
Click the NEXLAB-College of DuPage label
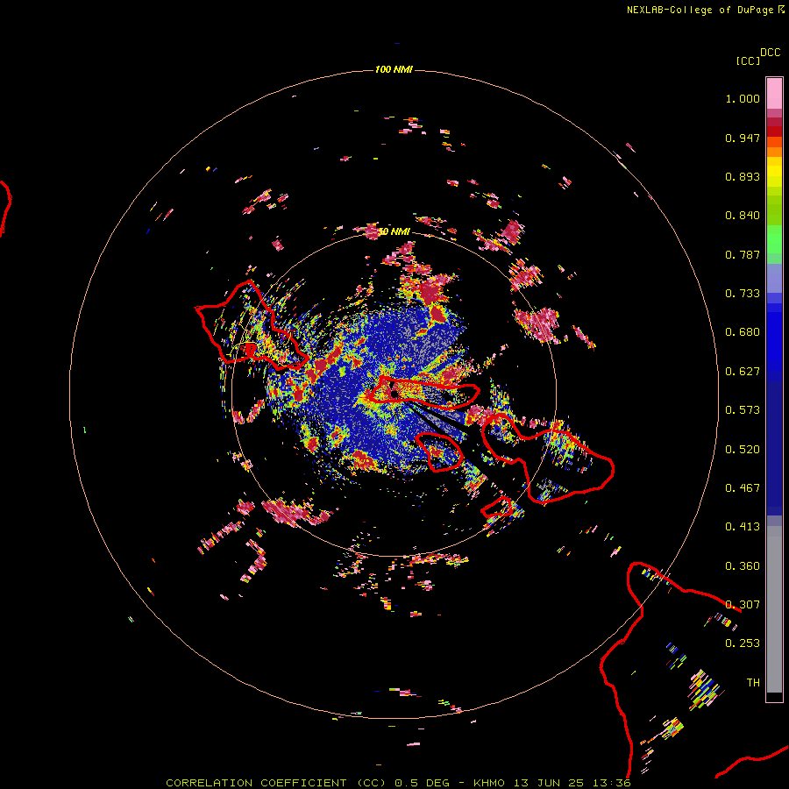(700, 10)
